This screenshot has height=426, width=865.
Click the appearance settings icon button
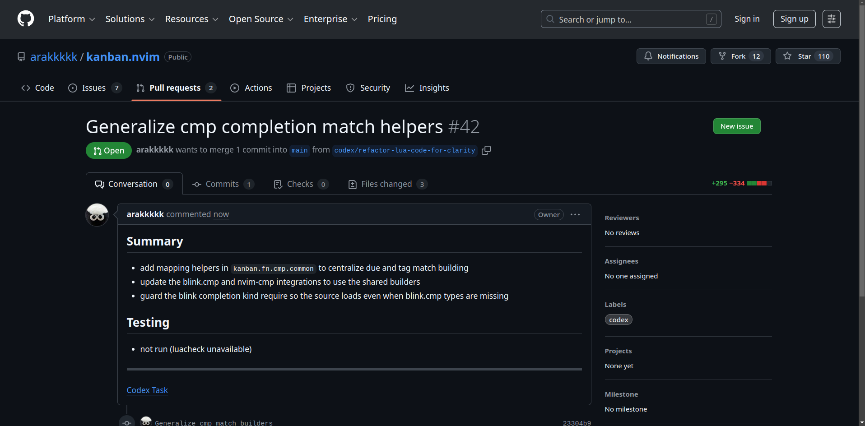831,19
